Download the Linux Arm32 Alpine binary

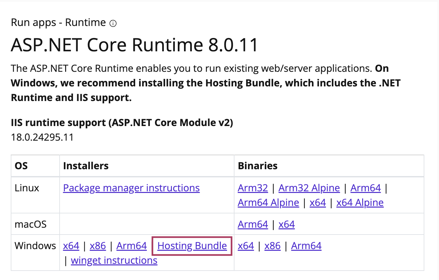309,188
